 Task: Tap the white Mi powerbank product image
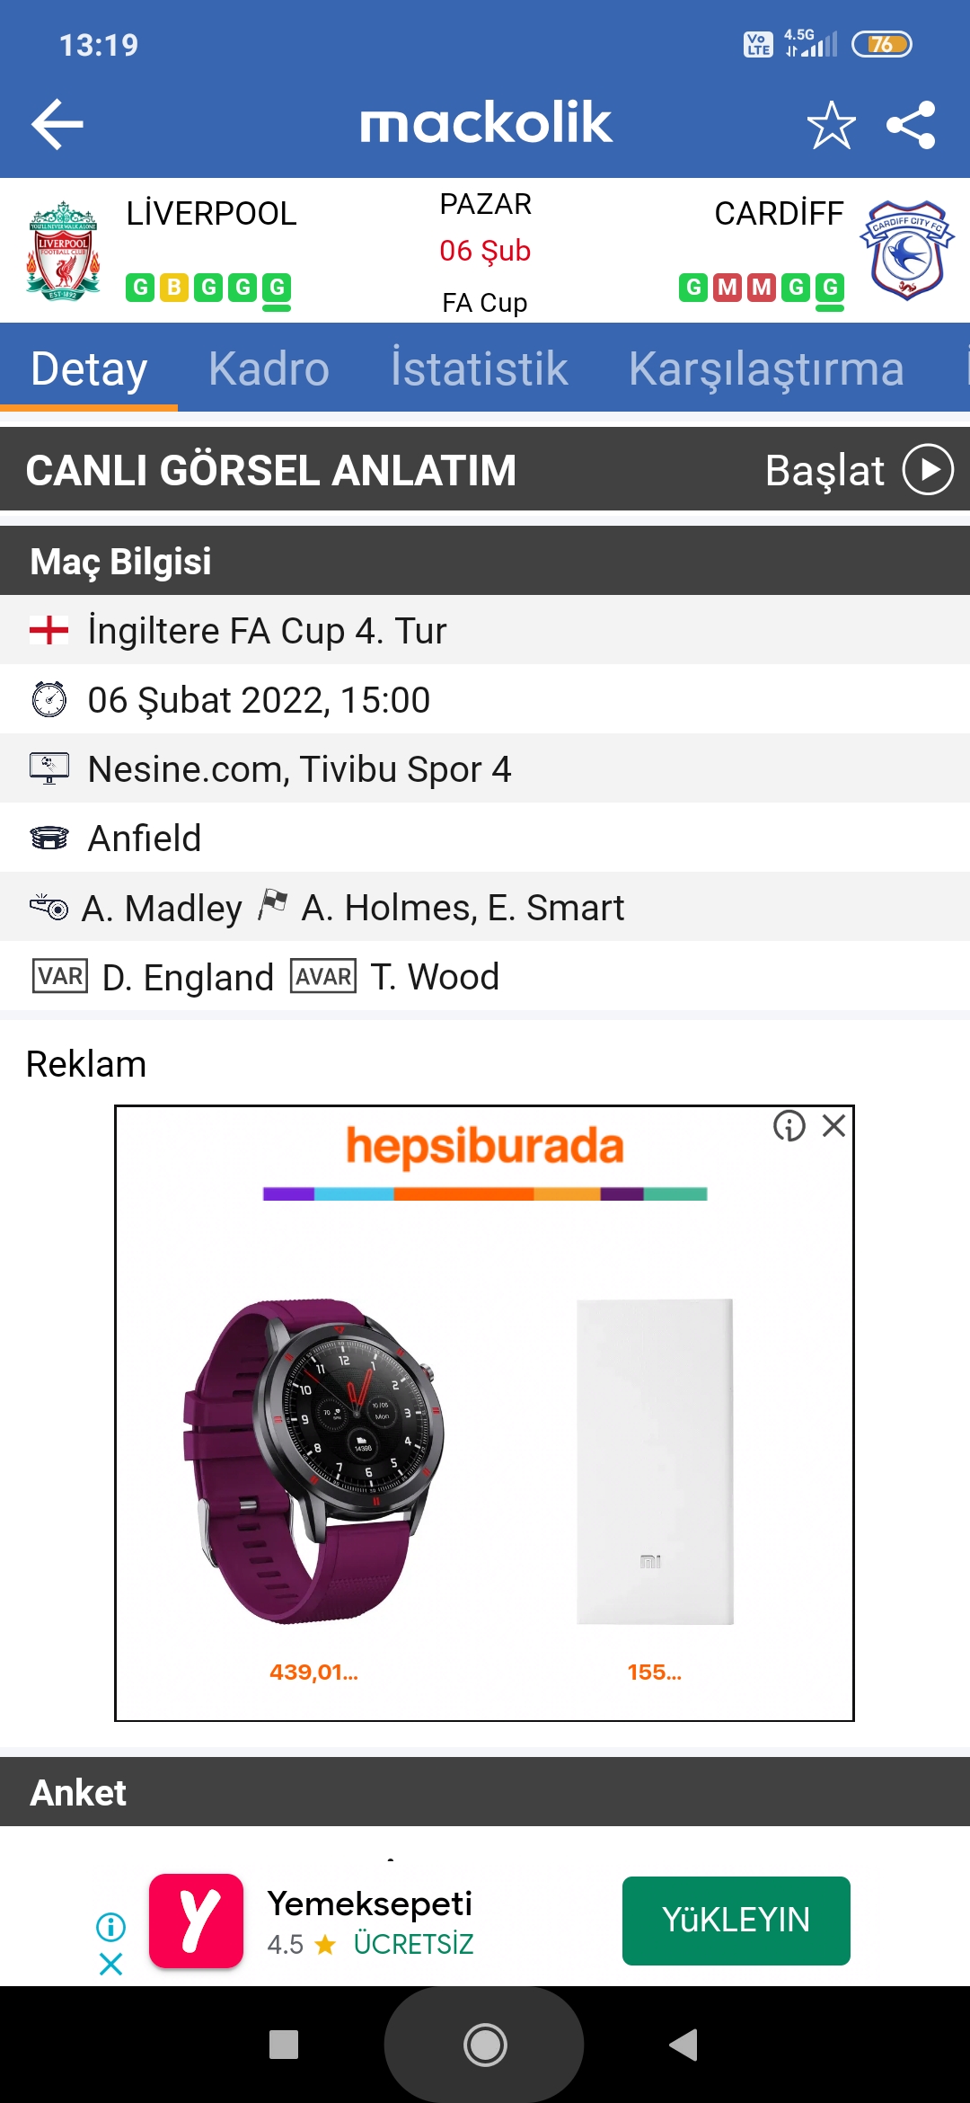pyautogui.click(x=655, y=1460)
